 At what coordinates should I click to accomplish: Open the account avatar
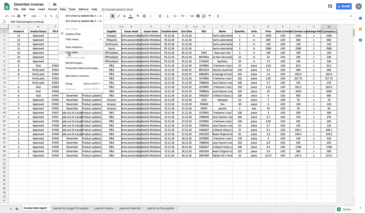pos(359,6)
